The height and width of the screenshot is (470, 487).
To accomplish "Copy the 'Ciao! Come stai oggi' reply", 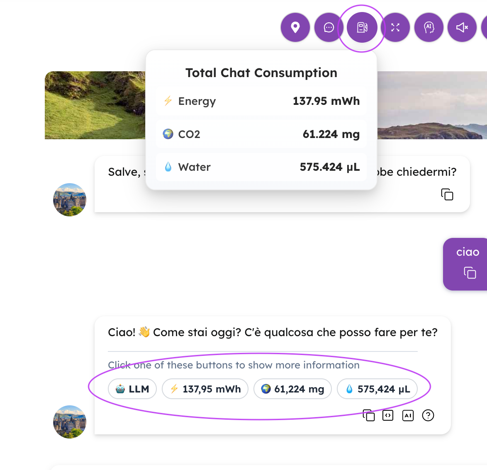I will click(x=368, y=415).
